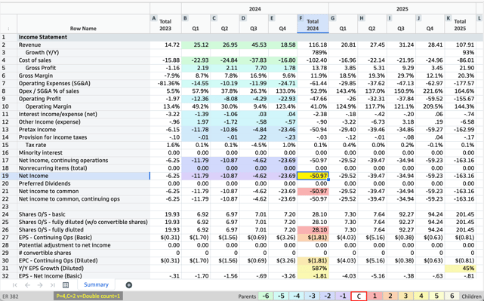Open the sheet list icon

click(x=66, y=285)
